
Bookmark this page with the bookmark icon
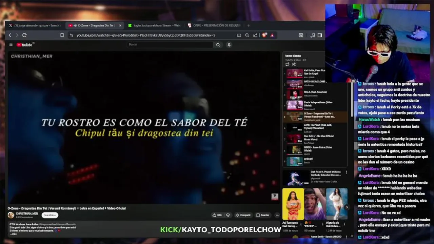pyautogui.click(x=62, y=35)
